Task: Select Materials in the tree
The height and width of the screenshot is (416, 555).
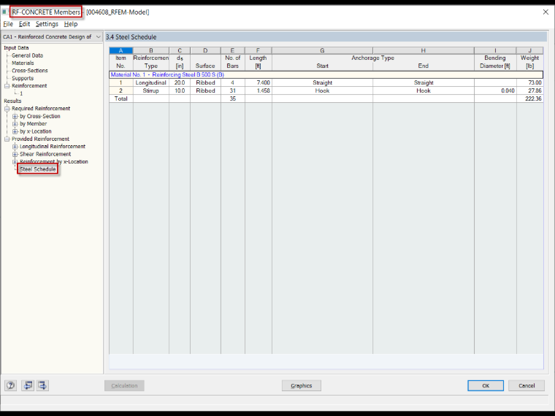Action: pos(23,63)
